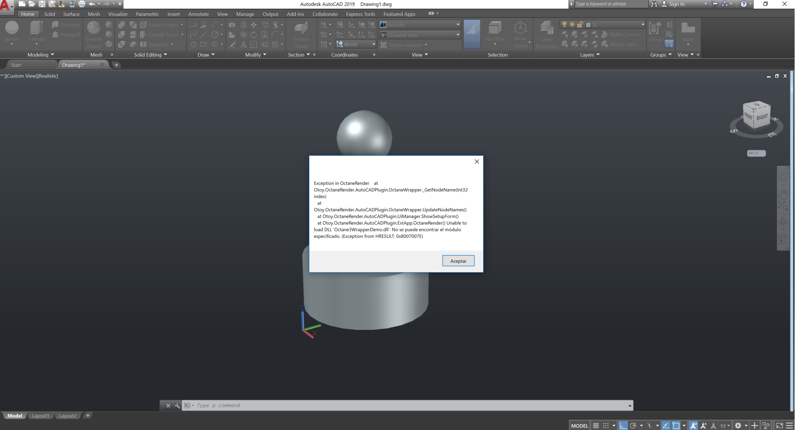Screen dimensions: 795x430
Task: Switch to the Layout1 tab
Action: pos(41,416)
